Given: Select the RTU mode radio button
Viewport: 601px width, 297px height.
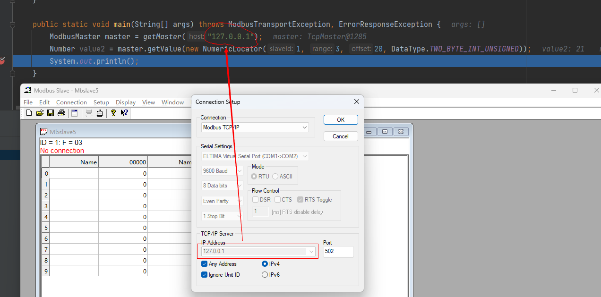Looking at the screenshot, I should pos(254,176).
